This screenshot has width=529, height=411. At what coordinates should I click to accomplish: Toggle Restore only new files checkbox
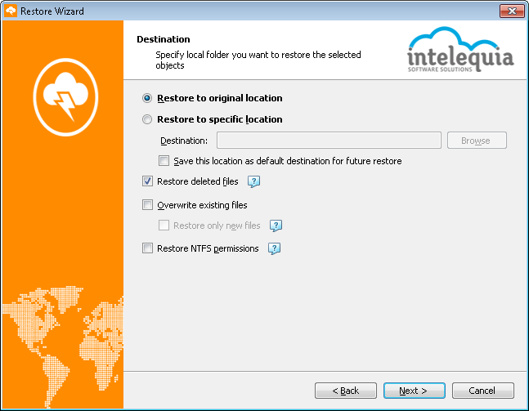(x=164, y=226)
